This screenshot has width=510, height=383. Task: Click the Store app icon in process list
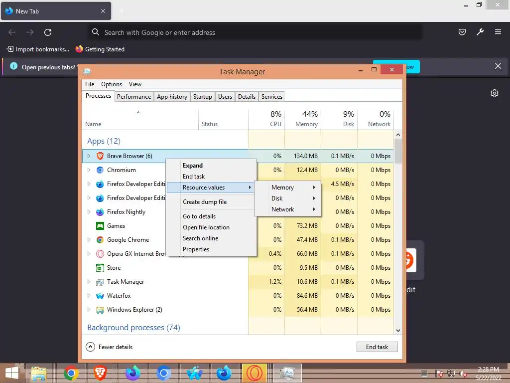click(x=100, y=268)
